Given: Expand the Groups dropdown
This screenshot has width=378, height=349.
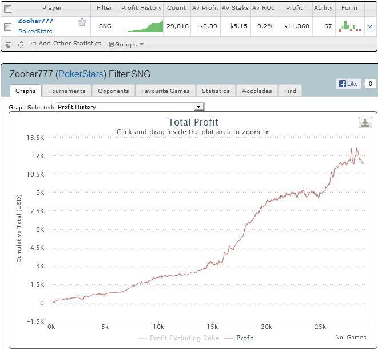Looking at the screenshot, I should pos(126,44).
